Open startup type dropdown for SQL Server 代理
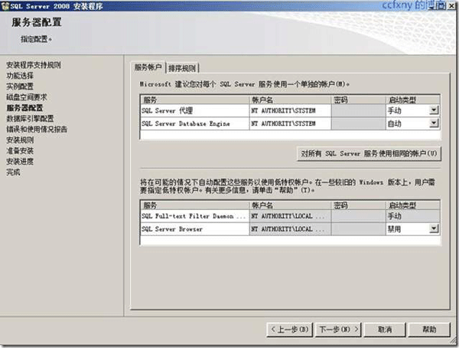 434,110
